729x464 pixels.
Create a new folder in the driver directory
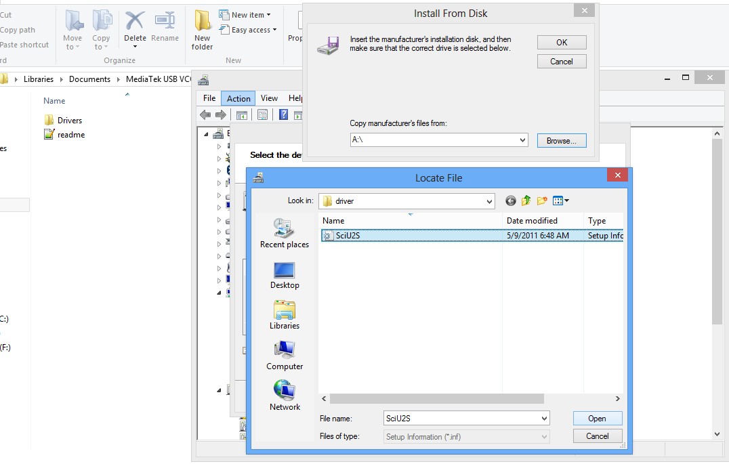pos(541,201)
